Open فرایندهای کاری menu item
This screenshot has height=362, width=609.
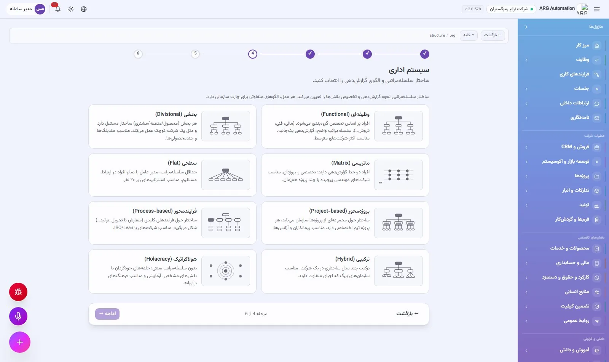click(563, 74)
